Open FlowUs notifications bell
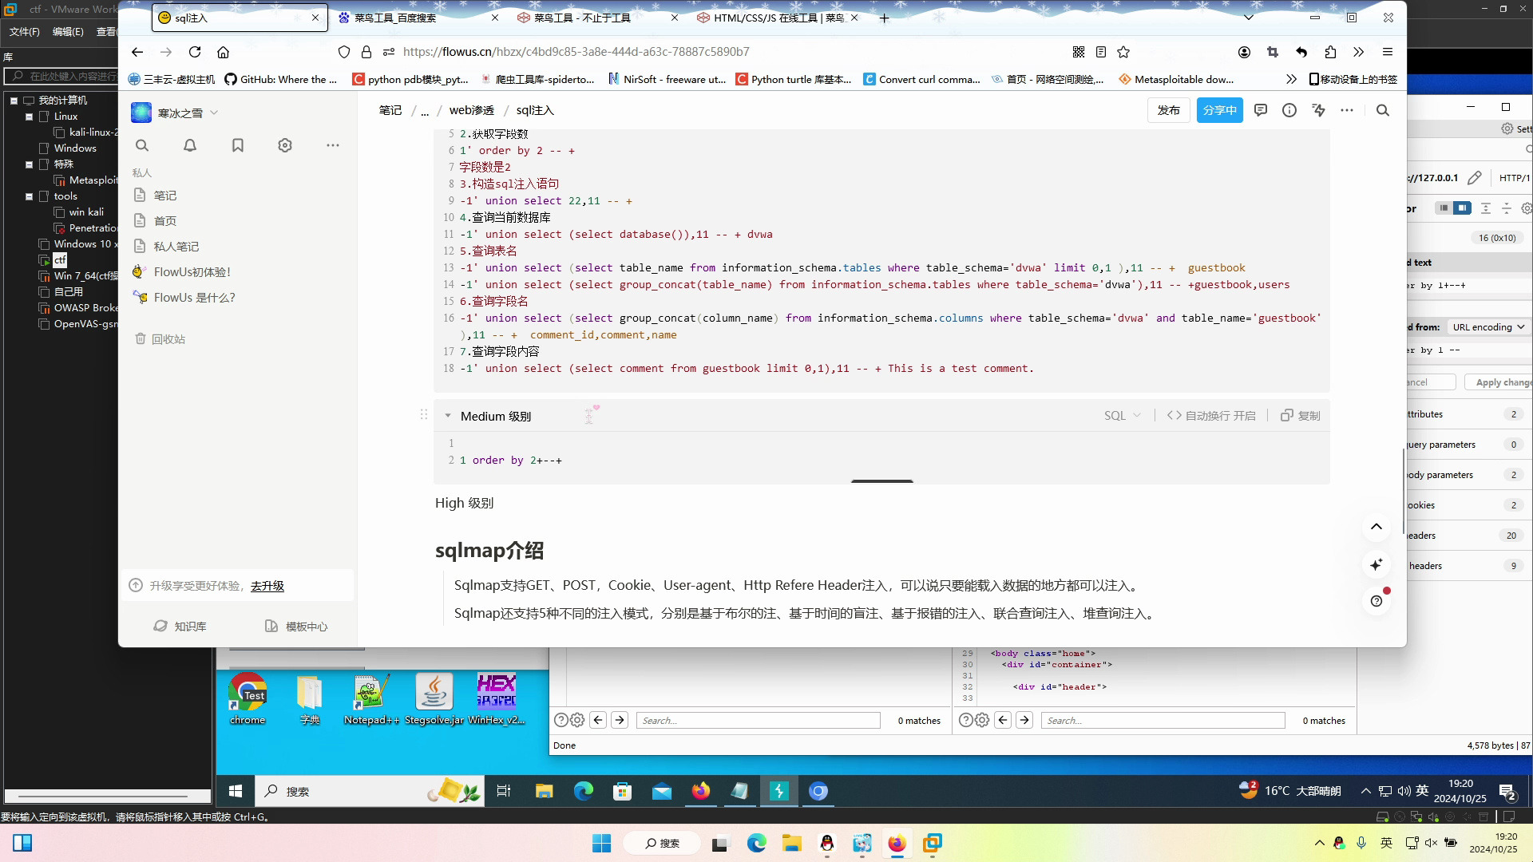Image resolution: width=1533 pixels, height=862 pixels. 190,145
